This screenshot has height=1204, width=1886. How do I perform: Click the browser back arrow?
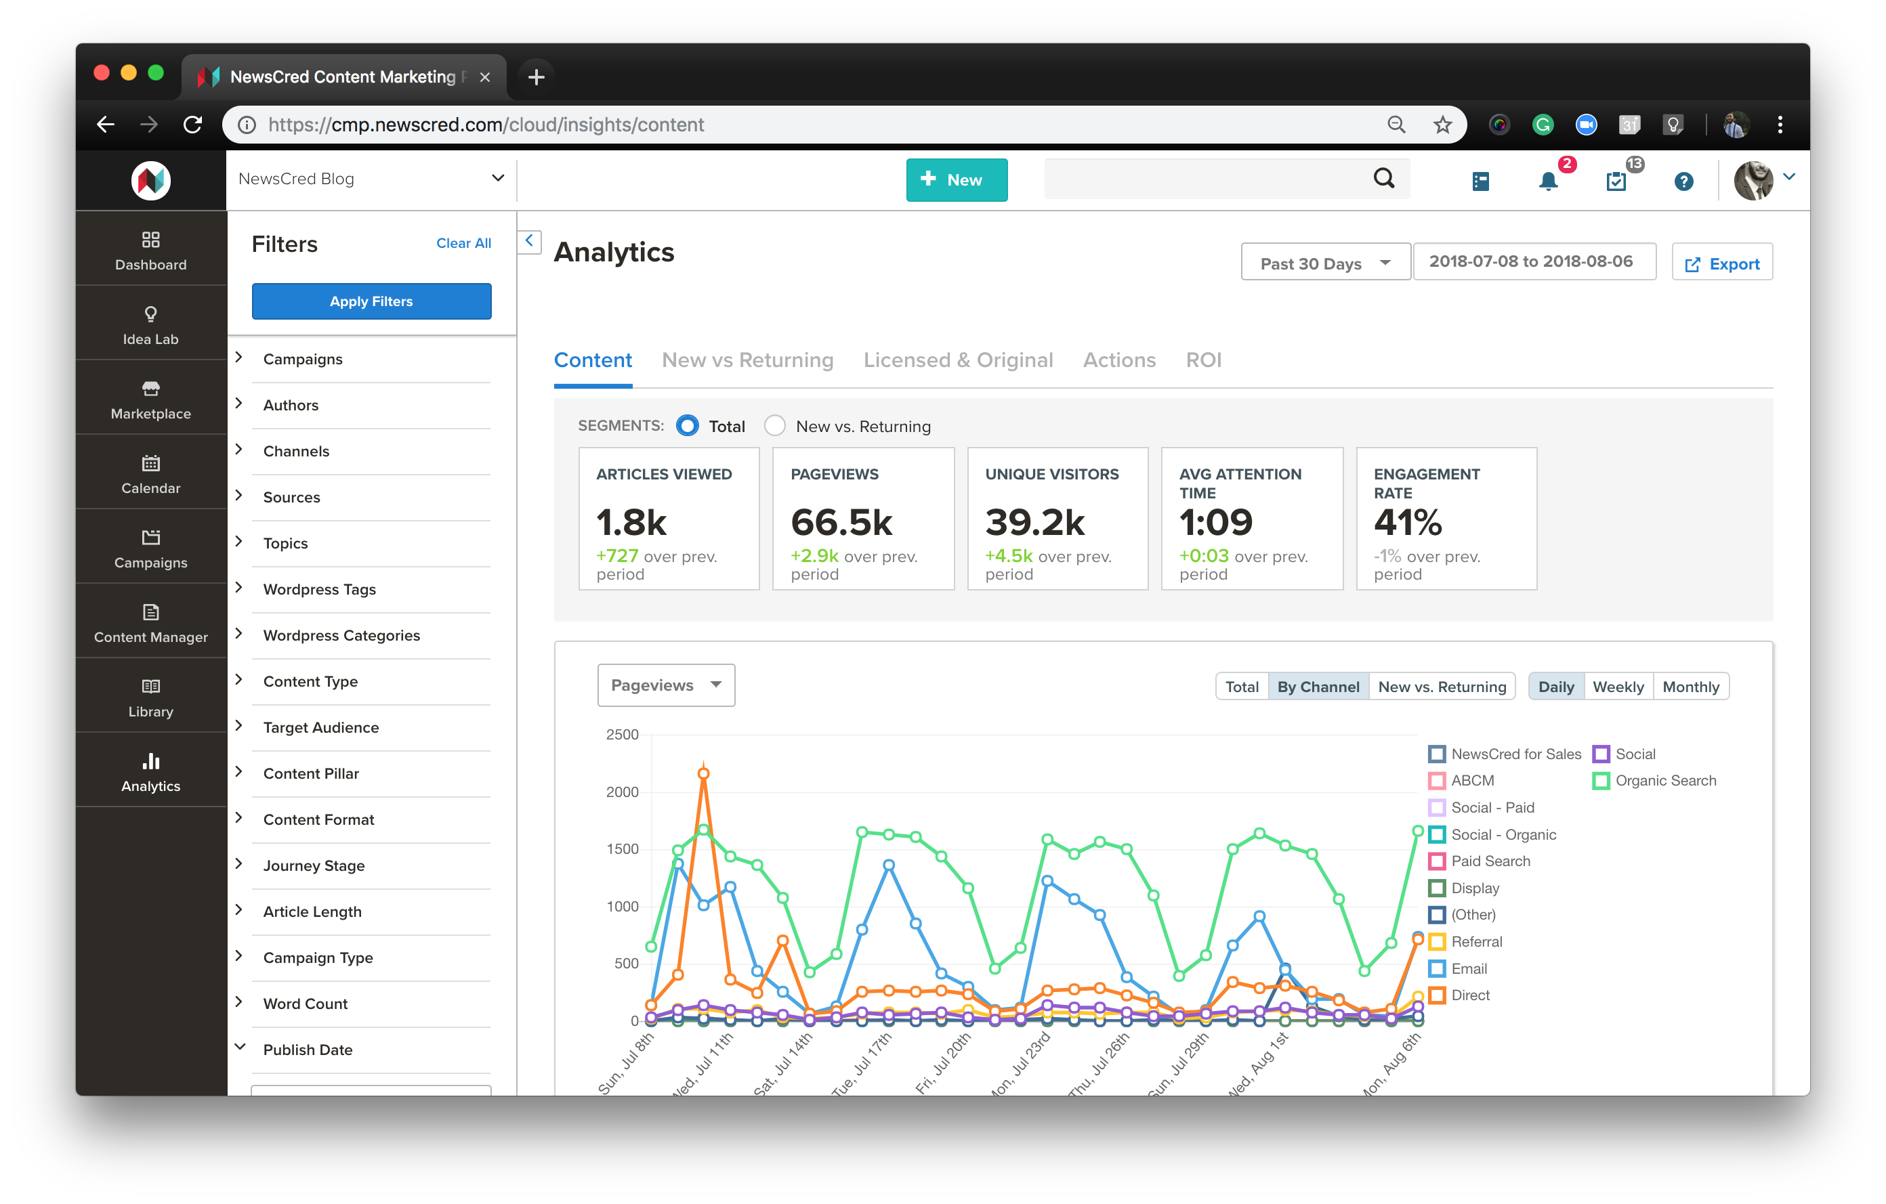106,125
